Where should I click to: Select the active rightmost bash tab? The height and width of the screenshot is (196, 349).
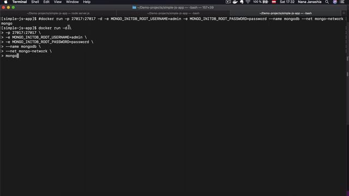click(286, 13)
